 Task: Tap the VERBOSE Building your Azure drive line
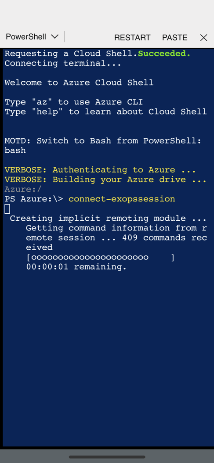click(x=105, y=179)
